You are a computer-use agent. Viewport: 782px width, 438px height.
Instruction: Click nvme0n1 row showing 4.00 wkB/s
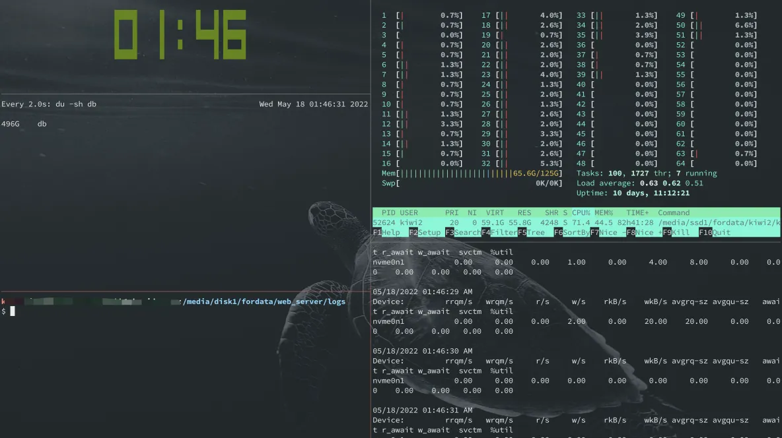pyautogui.click(x=577, y=262)
